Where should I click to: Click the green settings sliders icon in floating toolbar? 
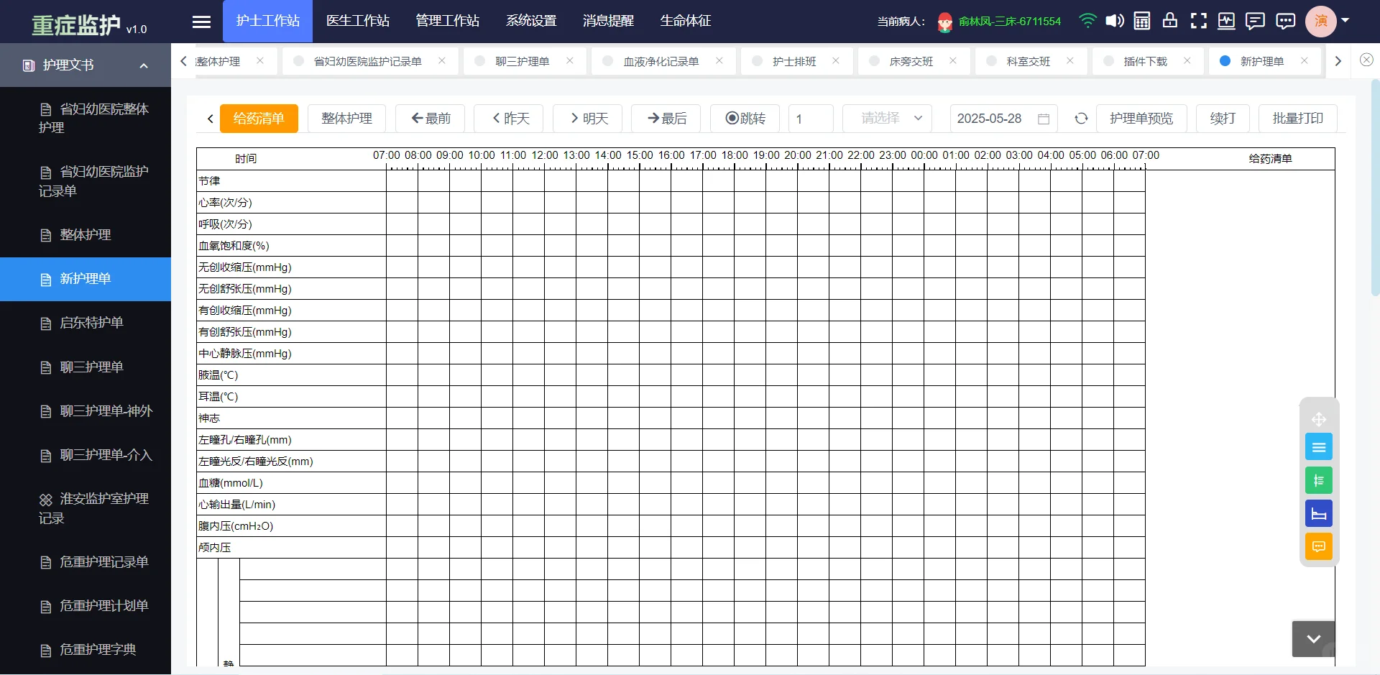[1319, 479]
